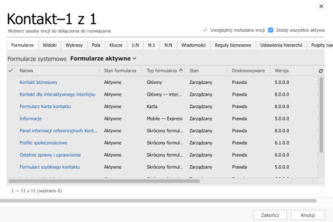Click the Zakończ button
Image resolution: width=333 pixels, height=222 pixels.
tap(270, 214)
